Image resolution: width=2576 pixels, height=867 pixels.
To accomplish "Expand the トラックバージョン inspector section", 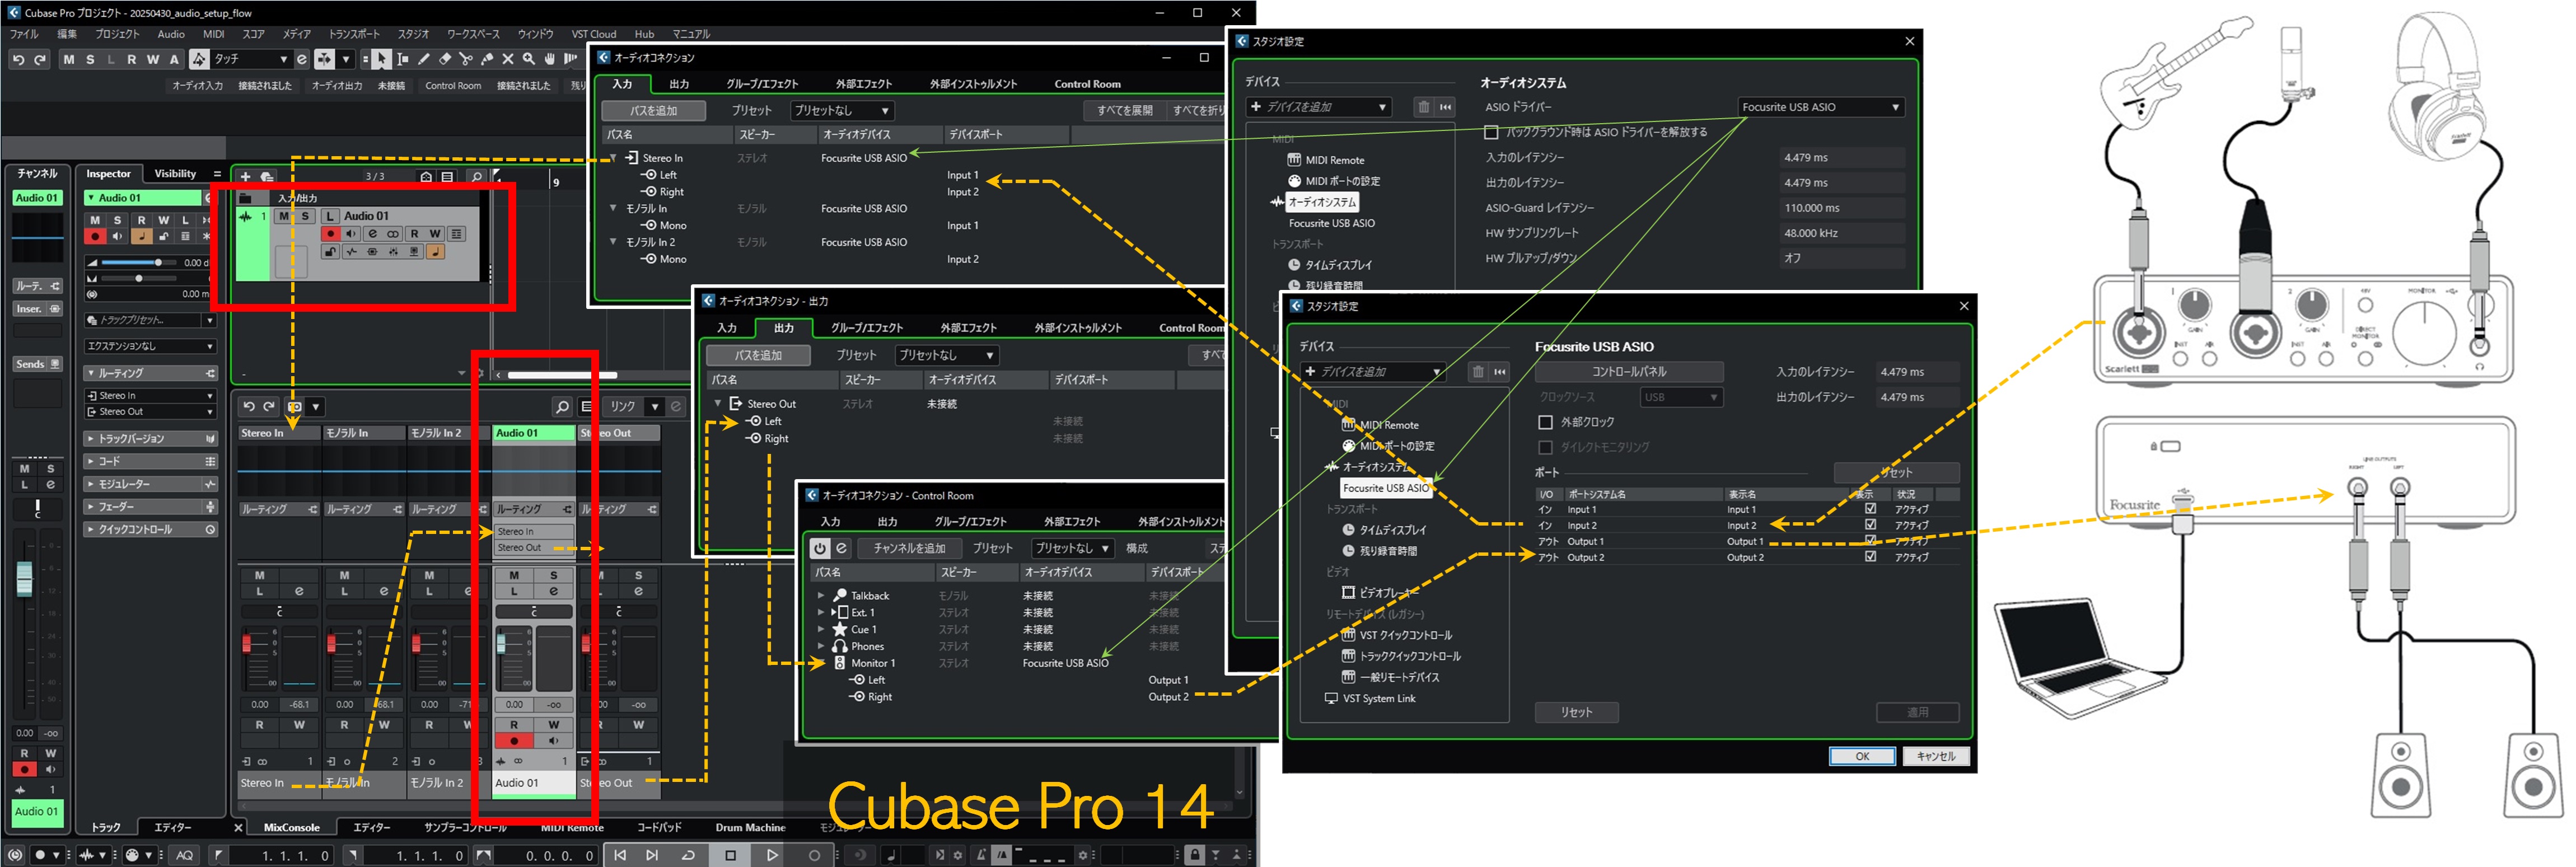I will [x=150, y=438].
